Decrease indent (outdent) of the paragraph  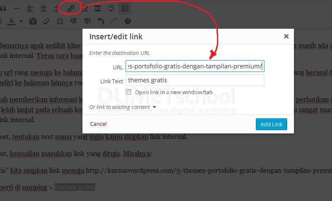pos(73,21)
